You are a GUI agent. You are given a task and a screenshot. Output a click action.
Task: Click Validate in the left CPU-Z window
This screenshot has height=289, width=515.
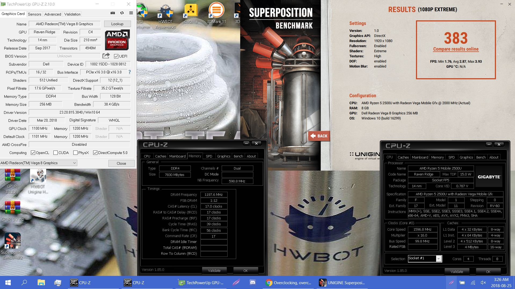click(214, 271)
